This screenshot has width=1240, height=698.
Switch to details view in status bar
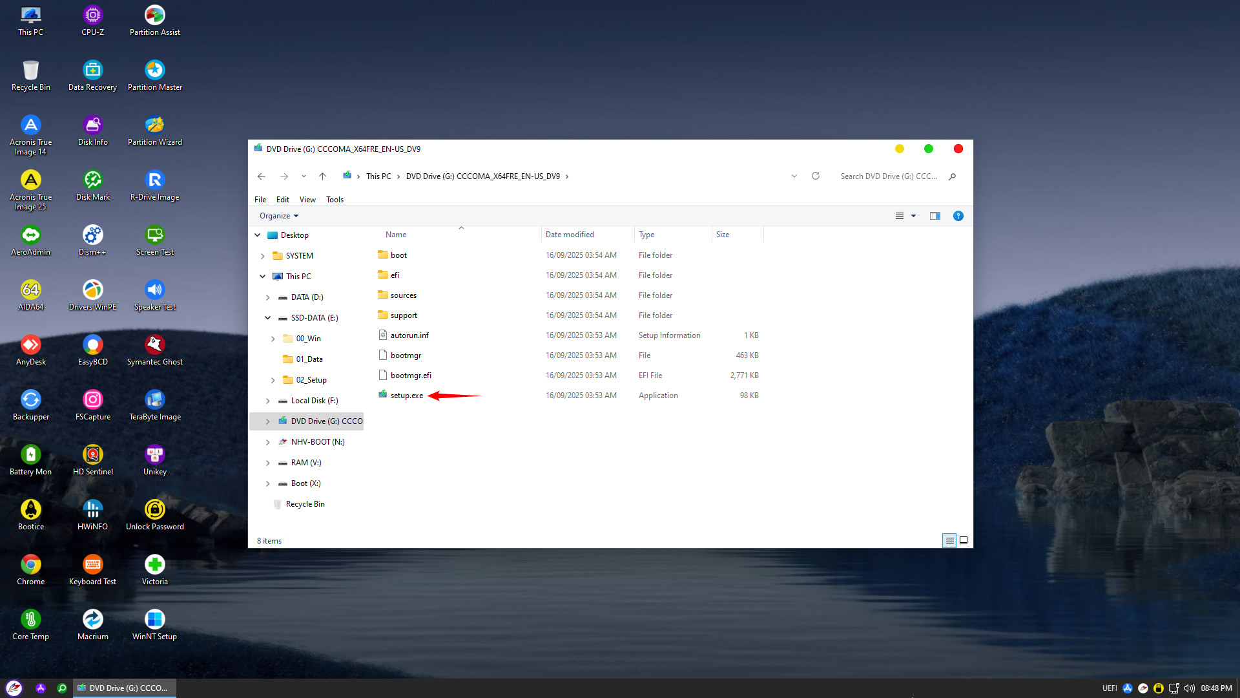949,540
